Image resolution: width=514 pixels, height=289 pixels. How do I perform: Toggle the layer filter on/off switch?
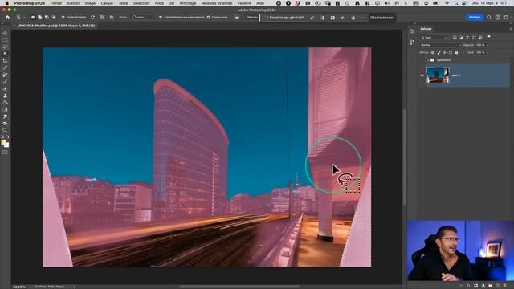(x=489, y=37)
